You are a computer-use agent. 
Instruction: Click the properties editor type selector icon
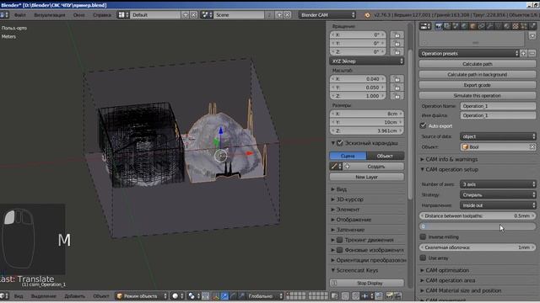pyautogui.click(x=425, y=26)
